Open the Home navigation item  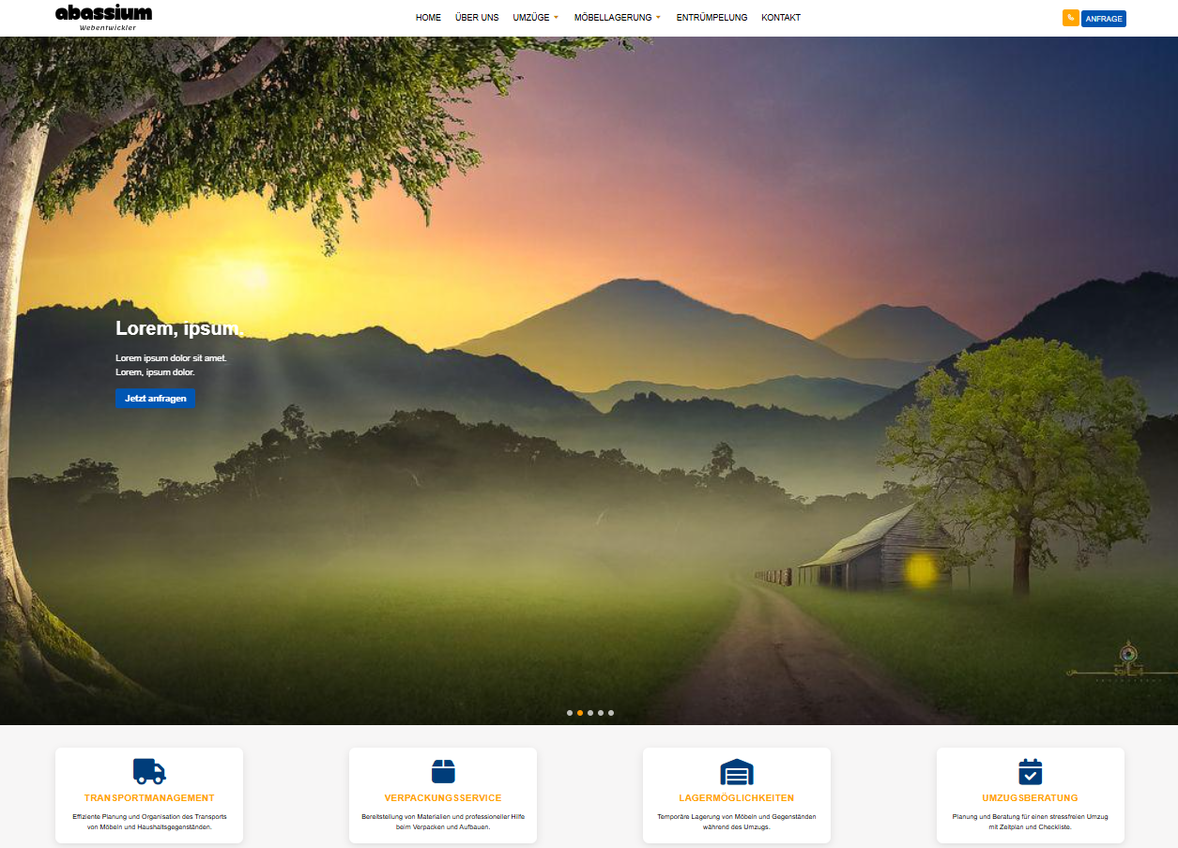[428, 18]
